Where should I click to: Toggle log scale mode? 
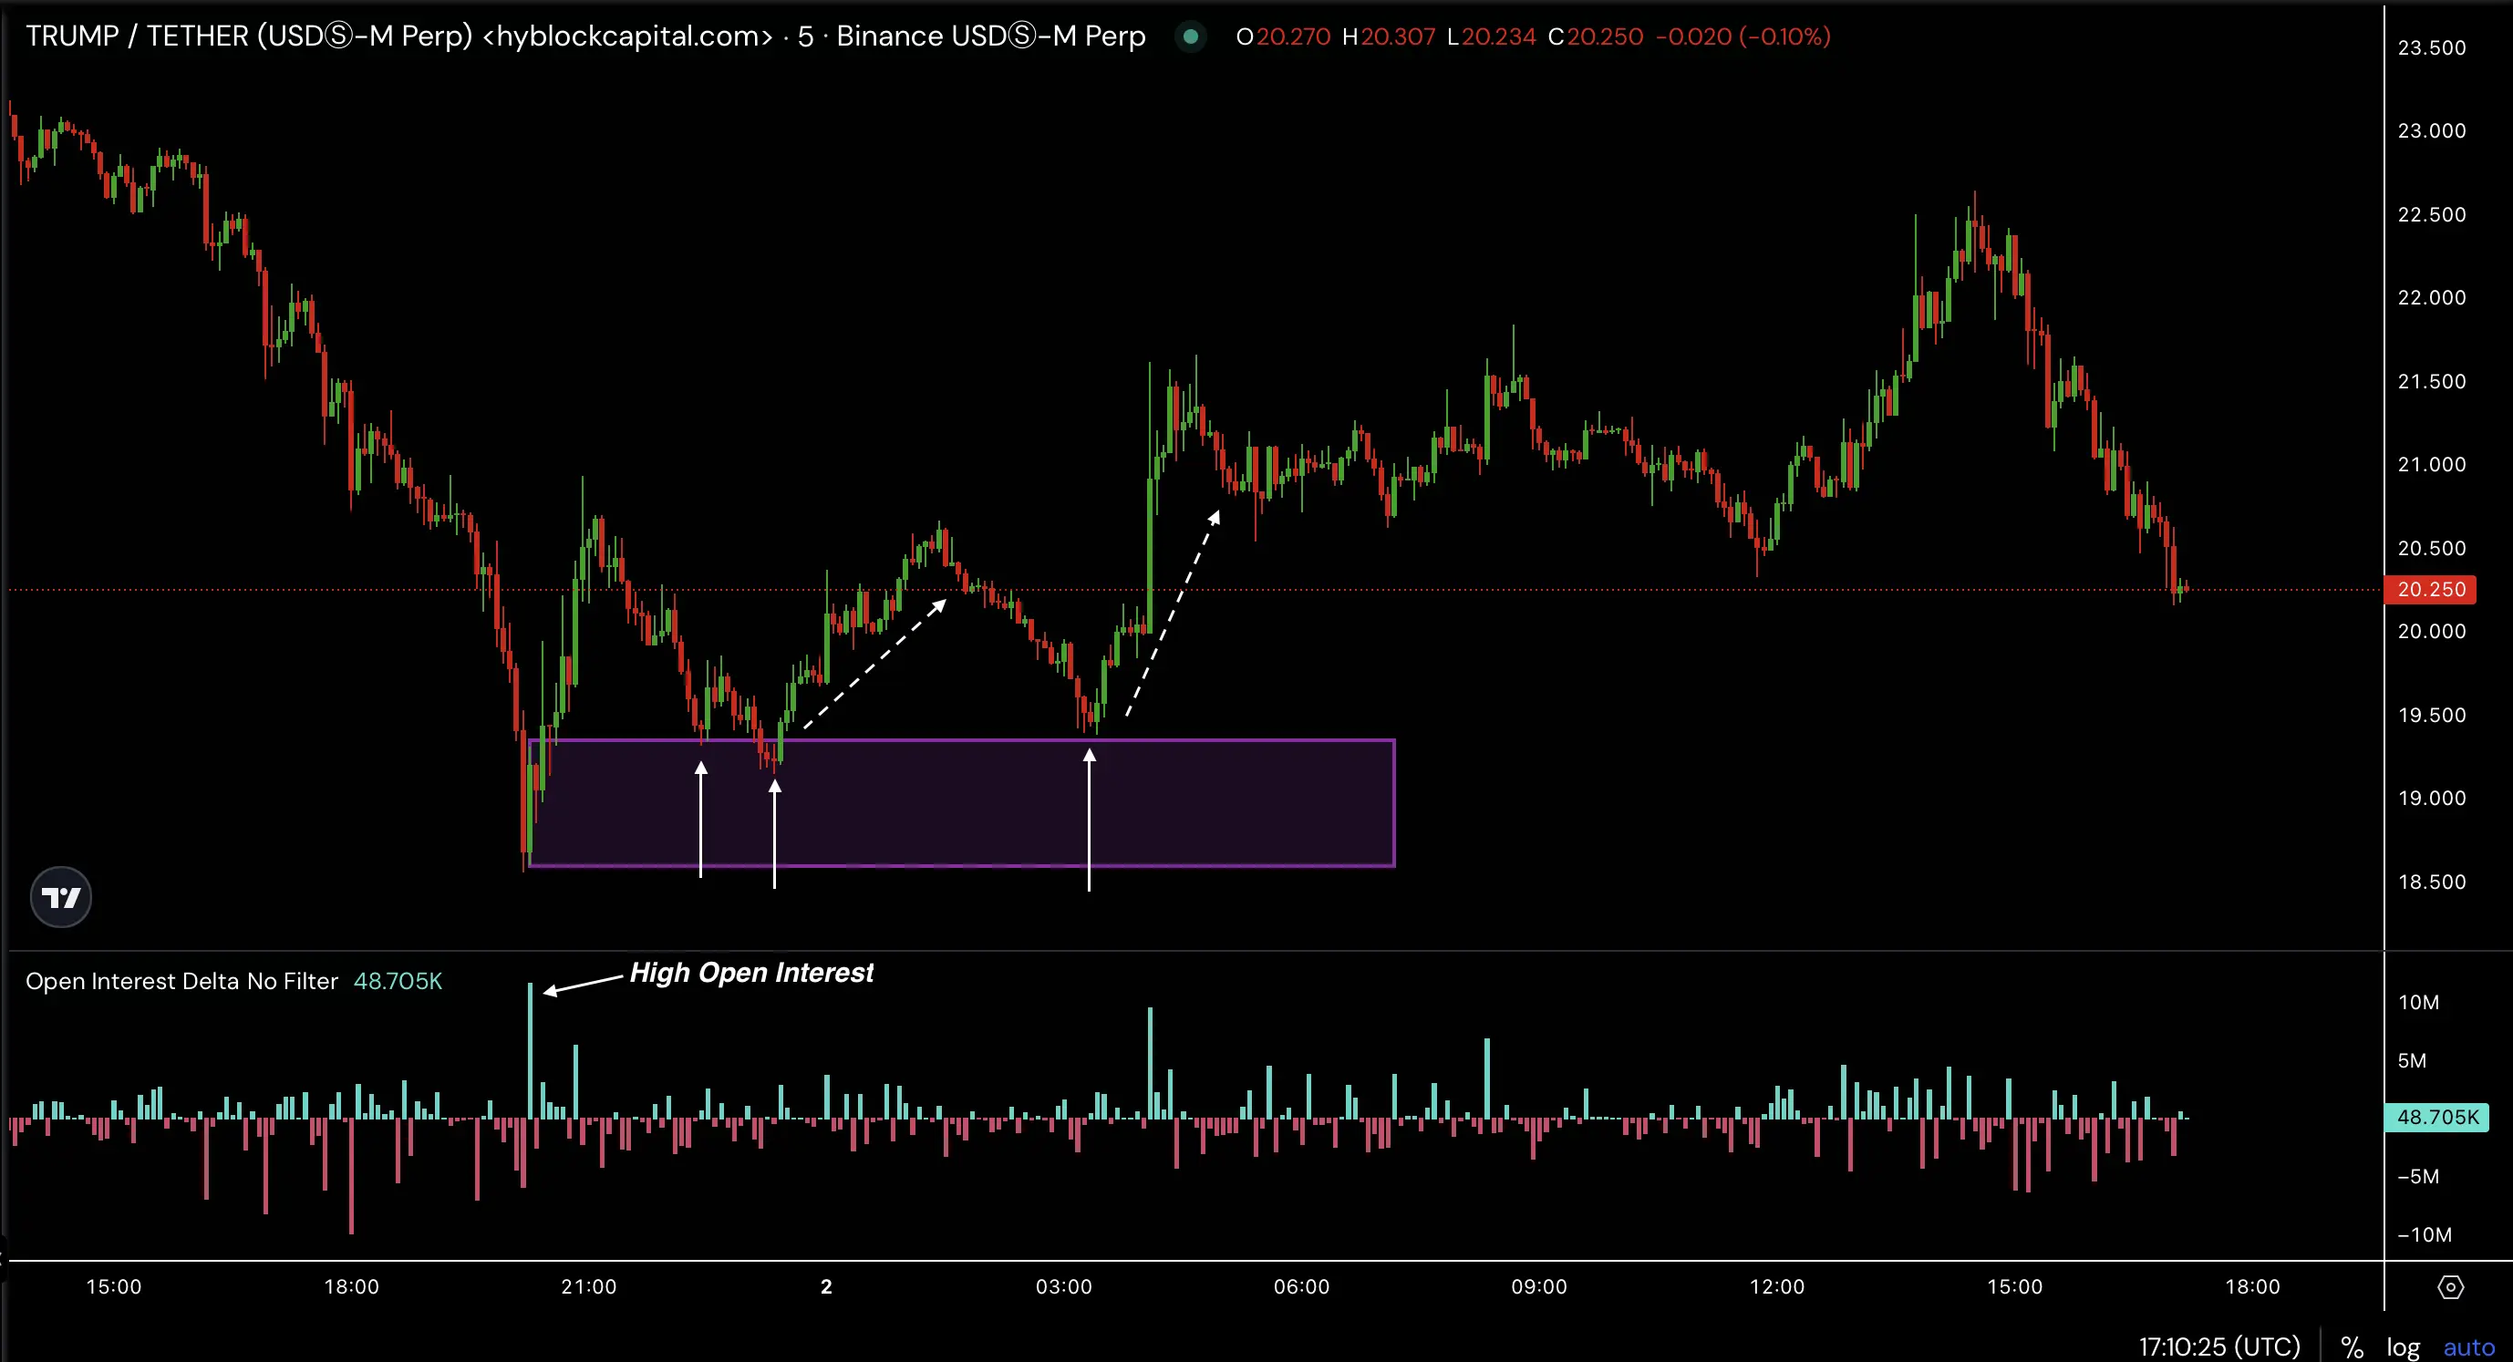tap(2403, 1347)
